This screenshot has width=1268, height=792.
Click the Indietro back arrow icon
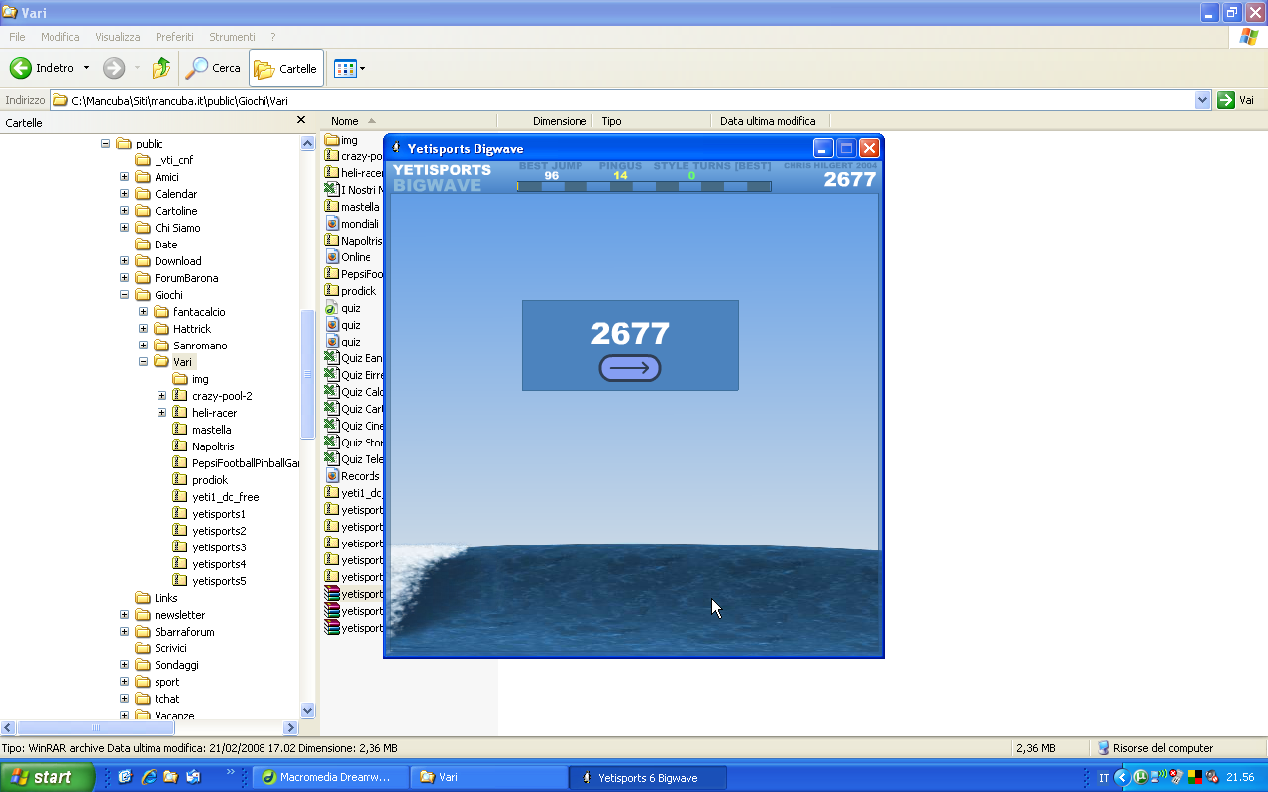point(21,68)
